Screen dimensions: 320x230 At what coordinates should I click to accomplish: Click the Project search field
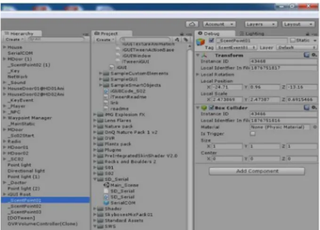point(145,40)
